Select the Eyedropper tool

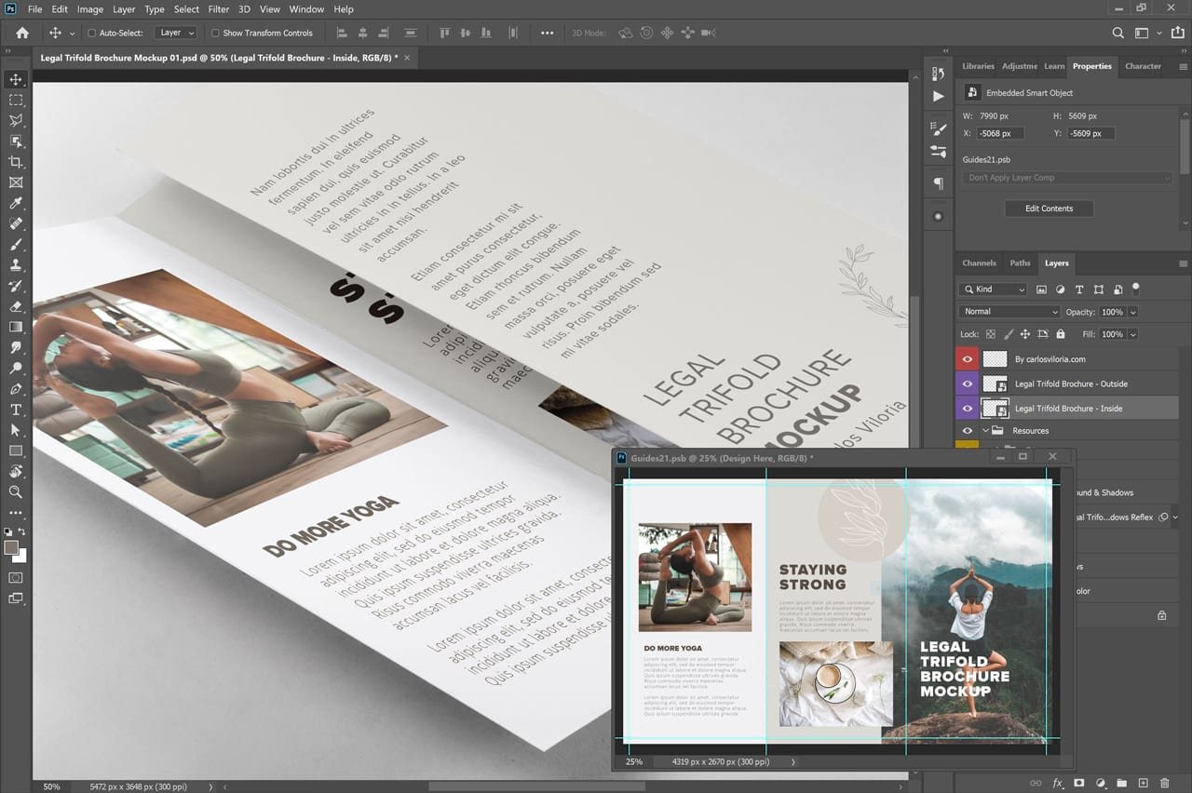click(16, 203)
